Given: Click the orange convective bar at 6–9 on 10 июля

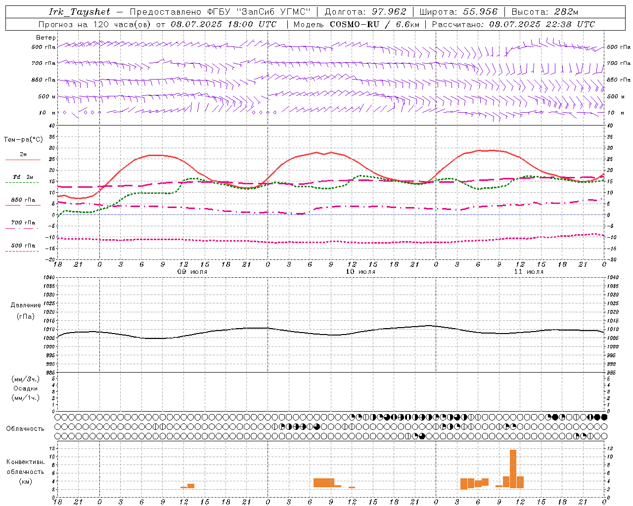Looking at the screenshot, I should (x=324, y=483).
